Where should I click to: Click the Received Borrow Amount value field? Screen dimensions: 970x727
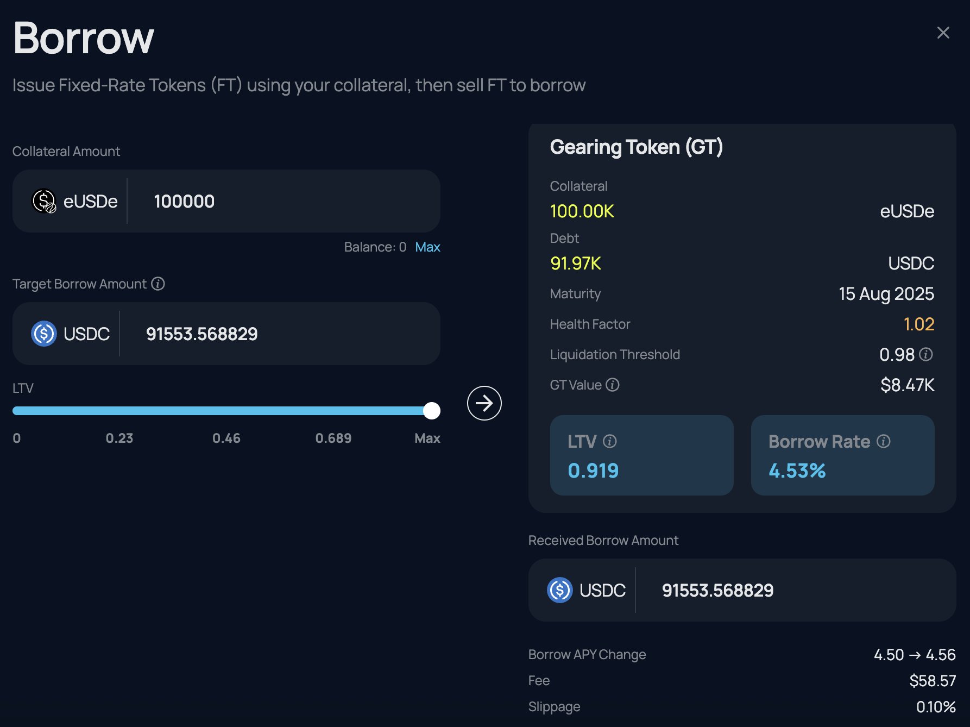(796, 590)
